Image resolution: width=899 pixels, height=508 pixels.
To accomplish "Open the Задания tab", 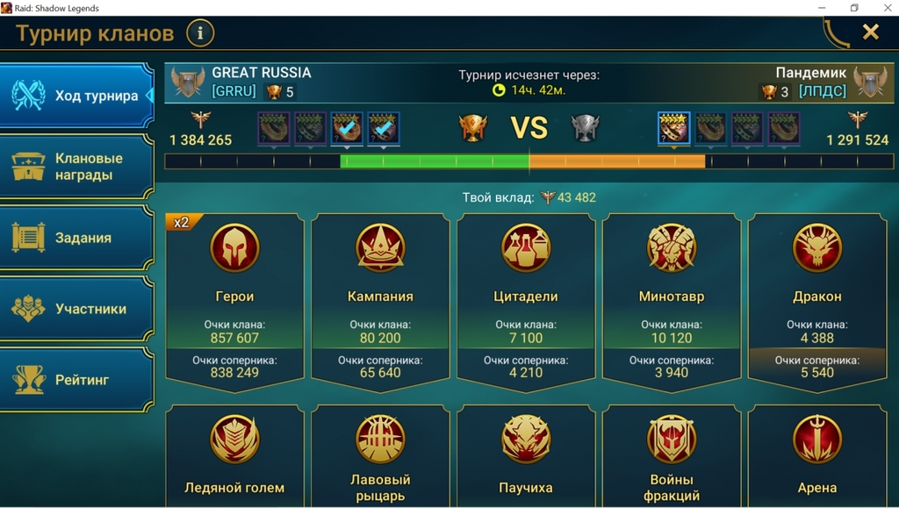I will pyautogui.click(x=77, y=238).
